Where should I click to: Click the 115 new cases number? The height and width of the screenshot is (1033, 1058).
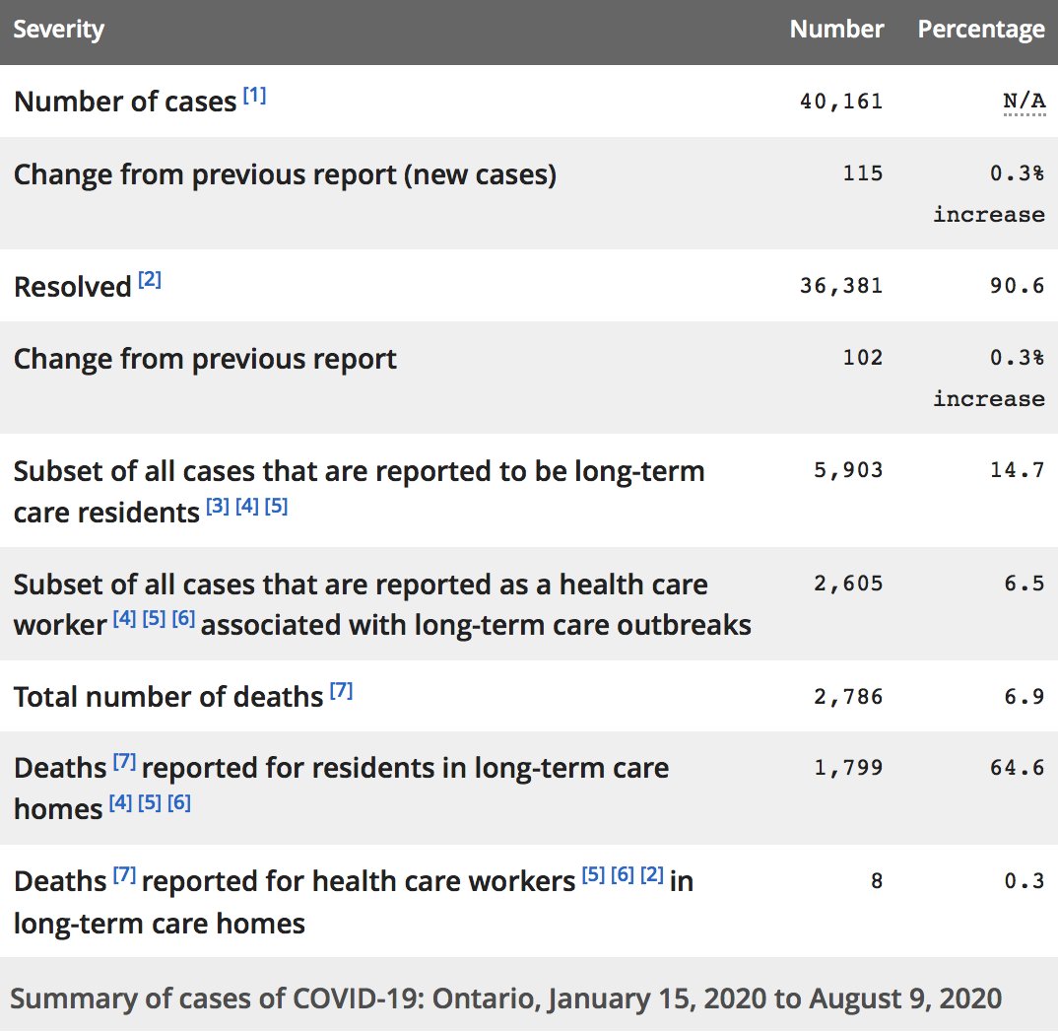point(863,173)
